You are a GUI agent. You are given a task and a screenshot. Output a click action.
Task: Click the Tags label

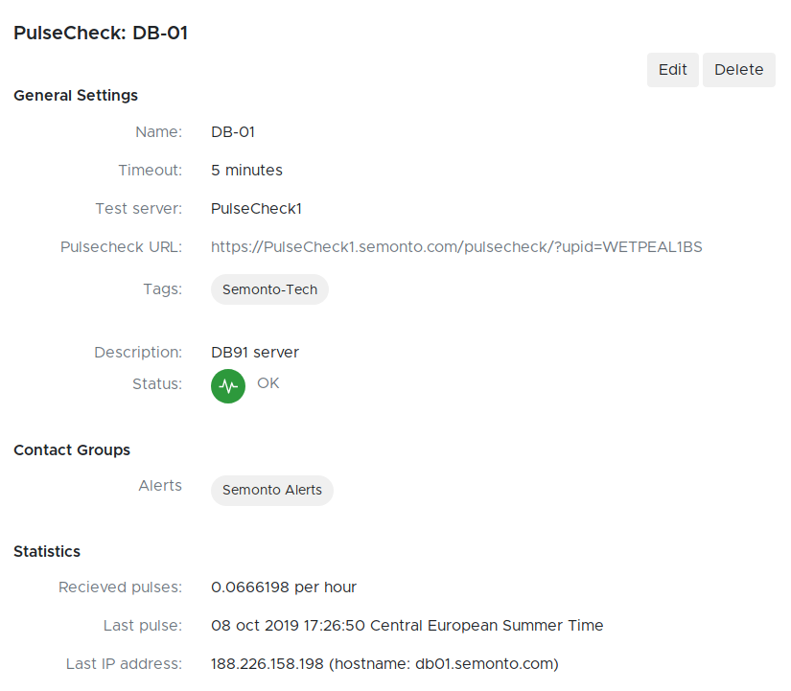pyautogui.click(x=162, y=288)
